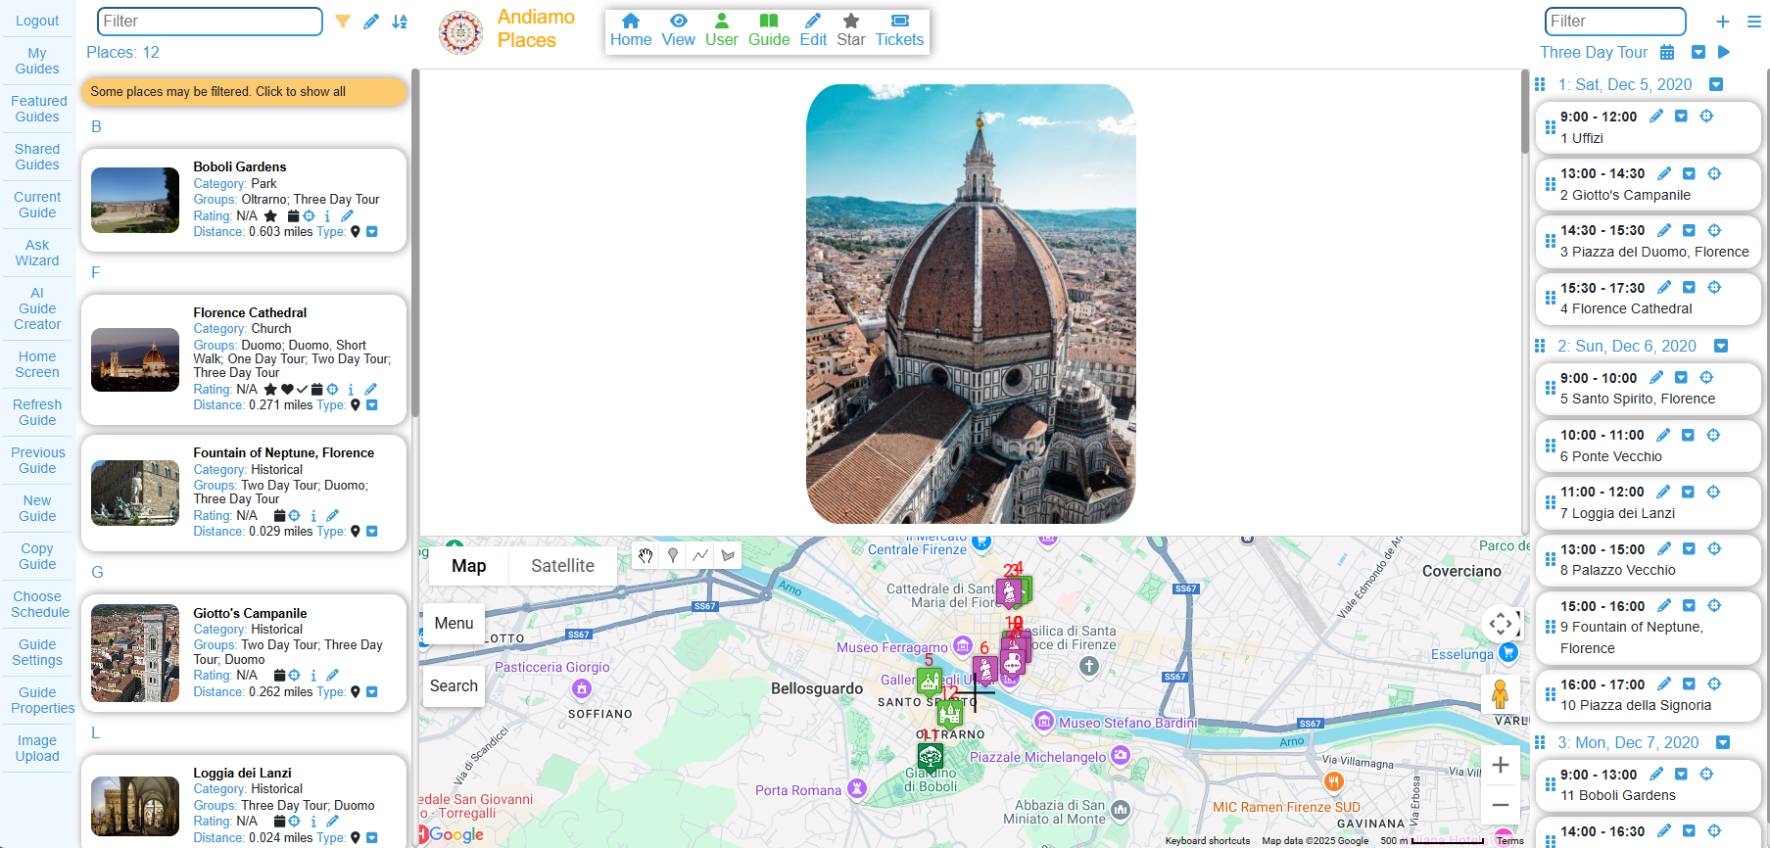The width and height of the screenshot is (1770, 848).
Task: Locate Boboli Gardens using its crosshair icon
Action: (x=309, y=216)
